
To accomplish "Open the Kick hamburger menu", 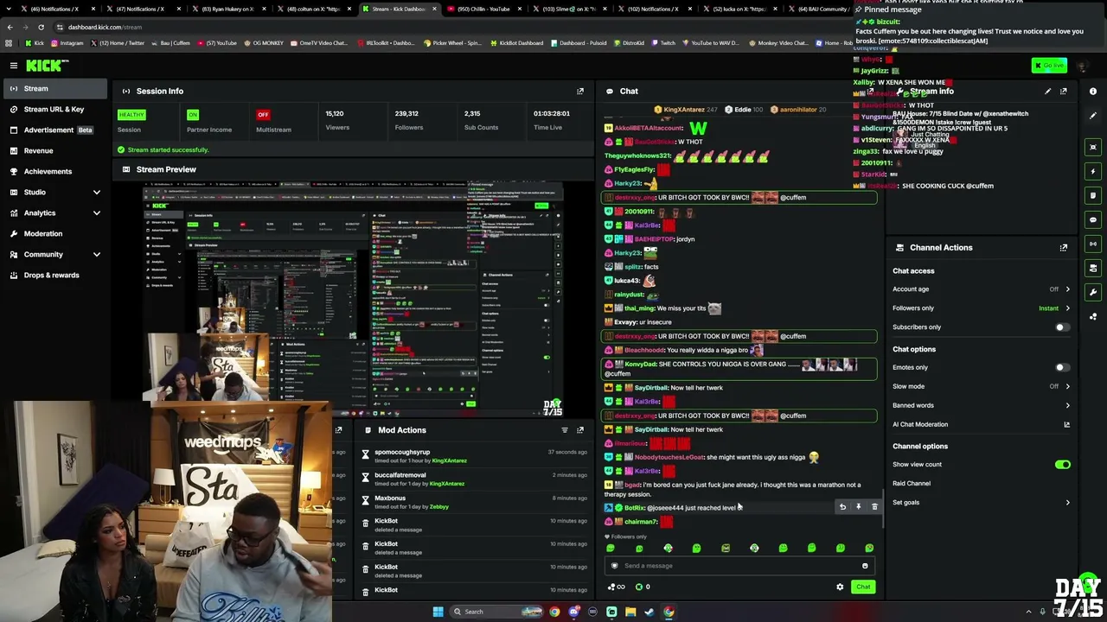I will tap(14, 66).
